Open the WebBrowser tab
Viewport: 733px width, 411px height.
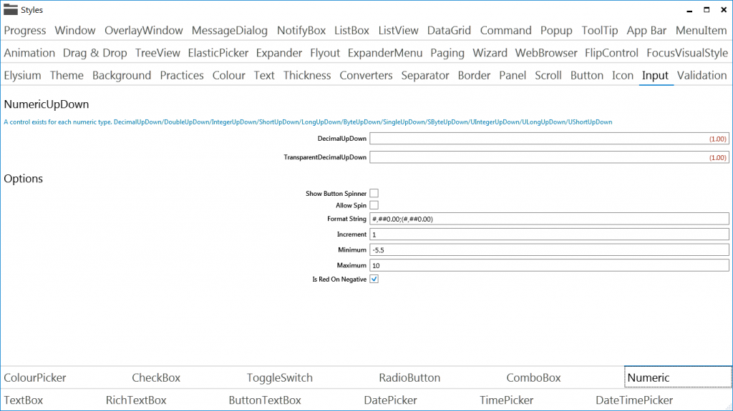[546, 53]
